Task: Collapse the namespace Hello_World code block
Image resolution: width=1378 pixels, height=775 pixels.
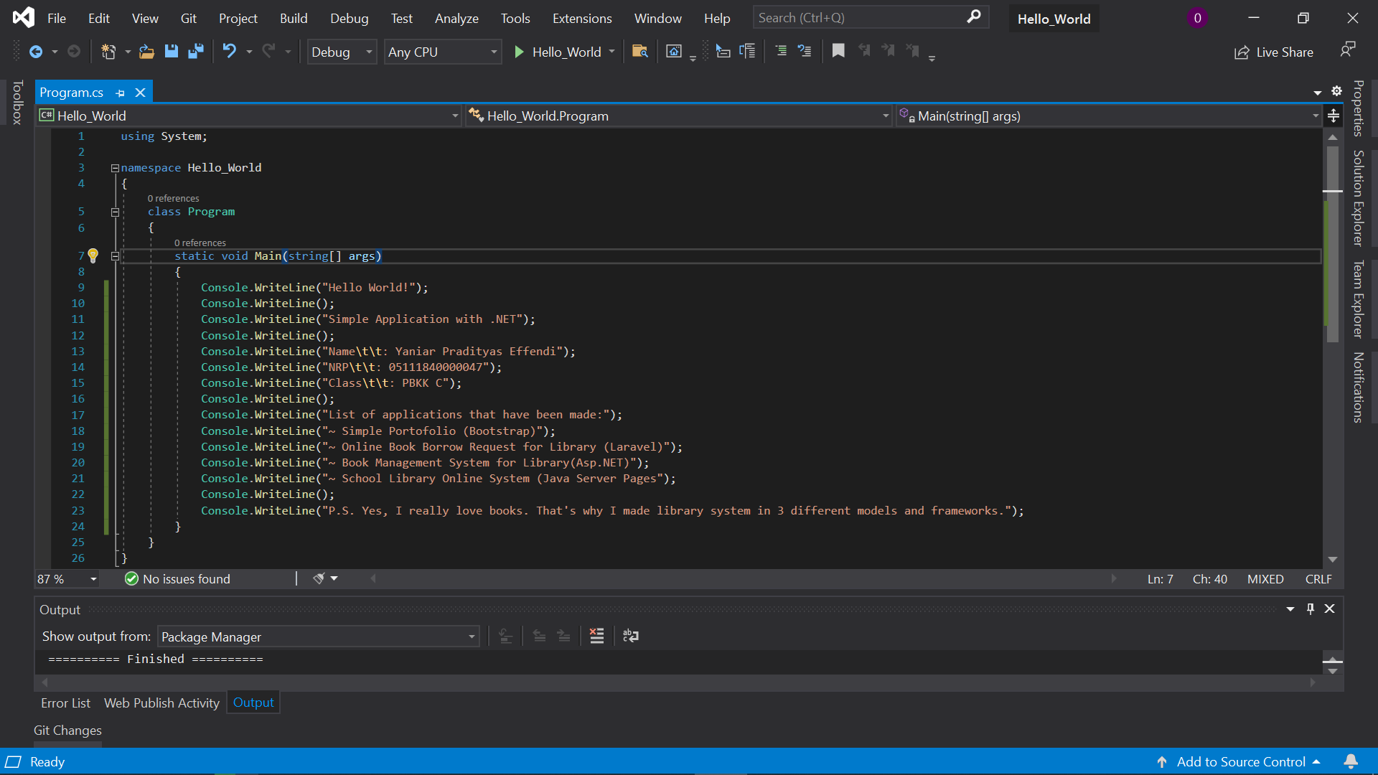Action: (x=115, y=168)
